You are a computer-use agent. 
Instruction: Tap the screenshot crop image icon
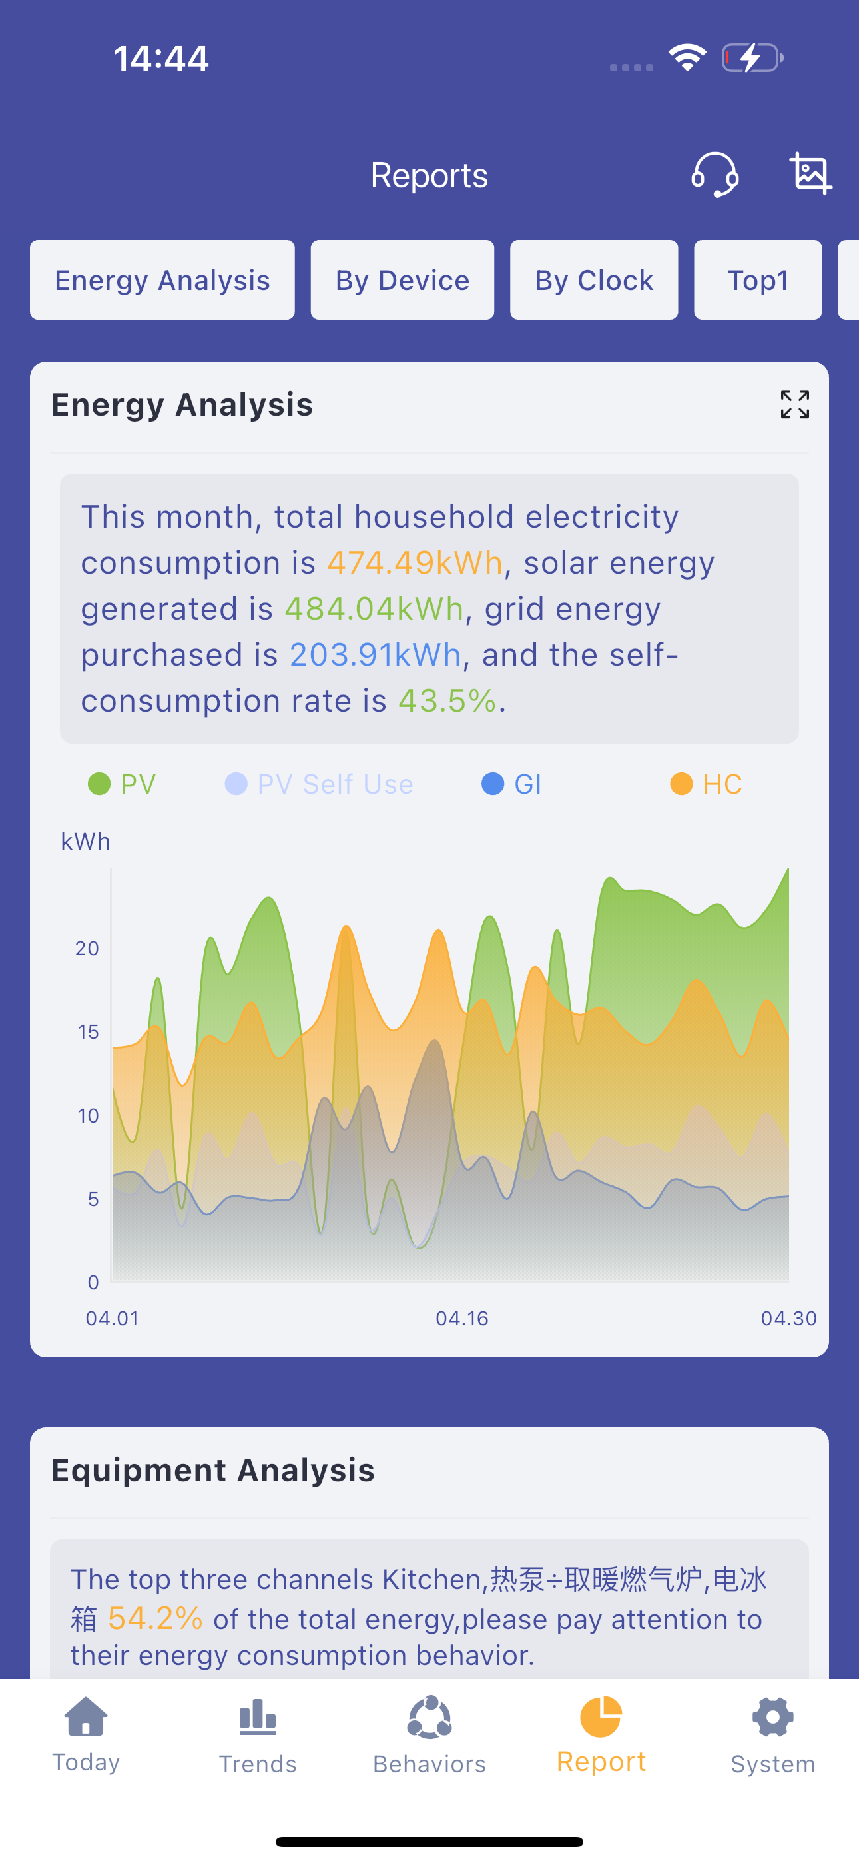(810, 173)
